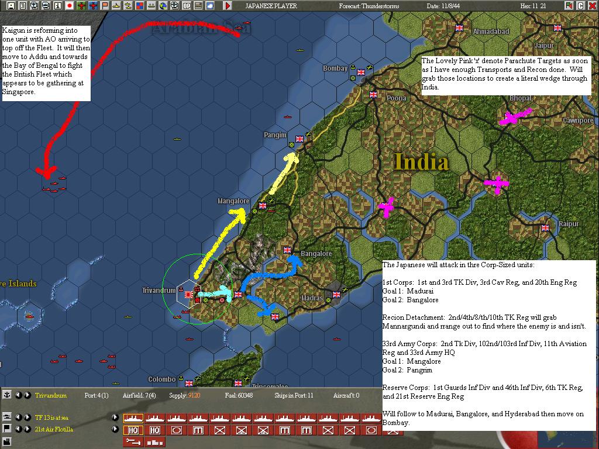Click 'Supply: 9120' value
Image resolution: width=599 pixels, height=449 pixels.
184,395
